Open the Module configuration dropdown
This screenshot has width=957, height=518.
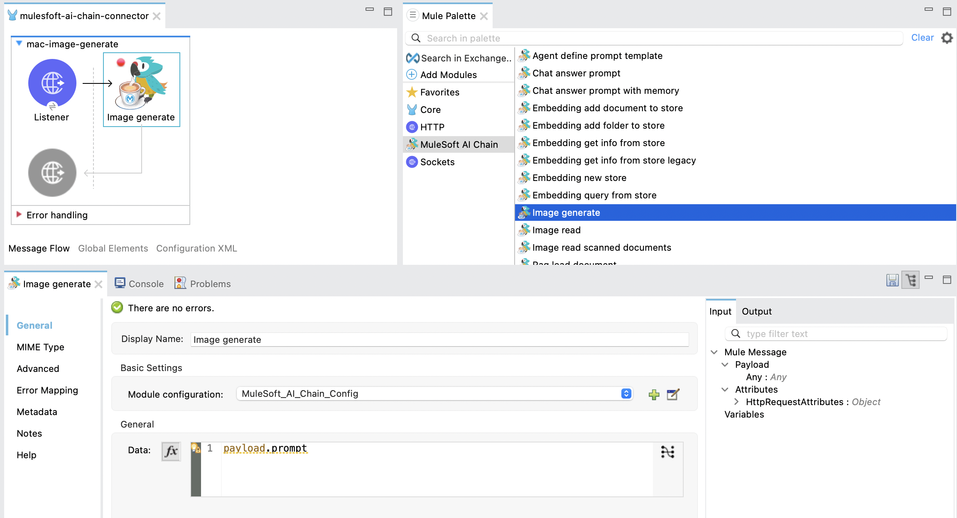tap(434, 393)
